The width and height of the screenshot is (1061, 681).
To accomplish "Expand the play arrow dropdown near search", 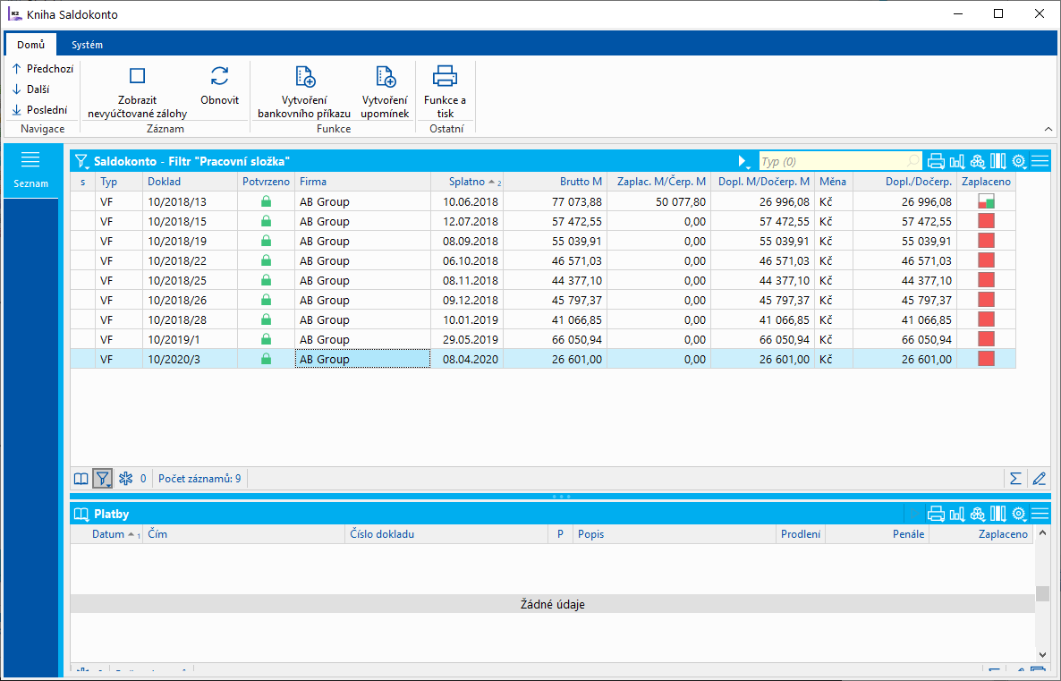I will point(743,162).
